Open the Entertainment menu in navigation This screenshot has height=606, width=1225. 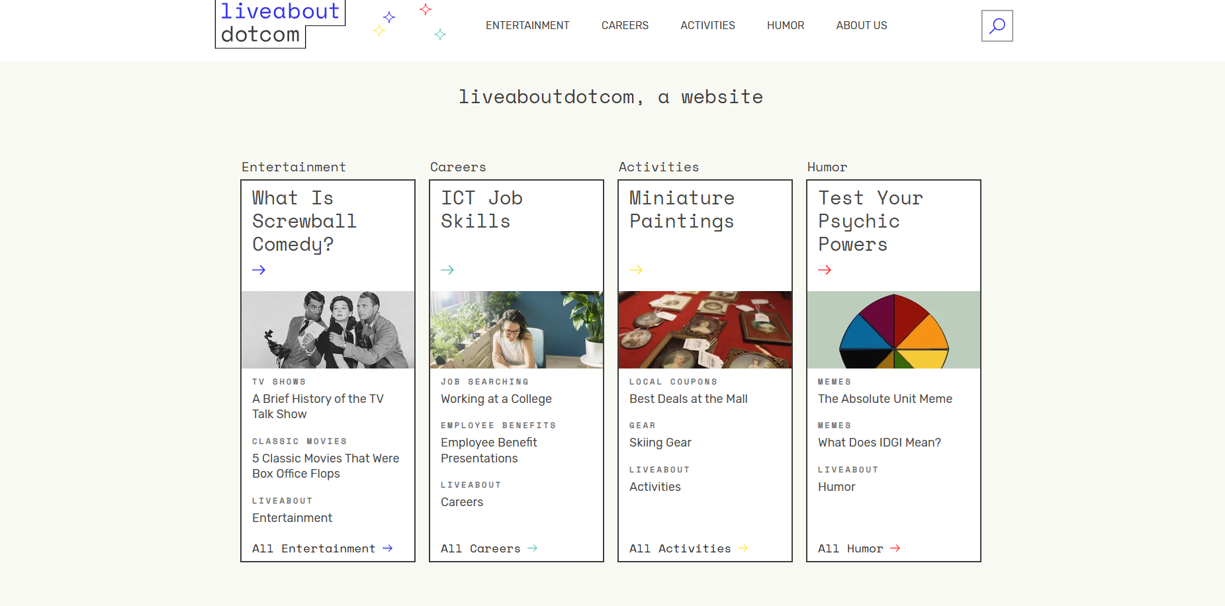pos(527,25)
